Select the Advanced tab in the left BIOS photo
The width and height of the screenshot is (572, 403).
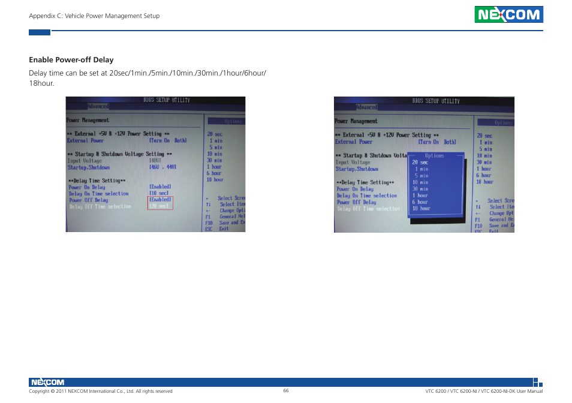[98, 106]
